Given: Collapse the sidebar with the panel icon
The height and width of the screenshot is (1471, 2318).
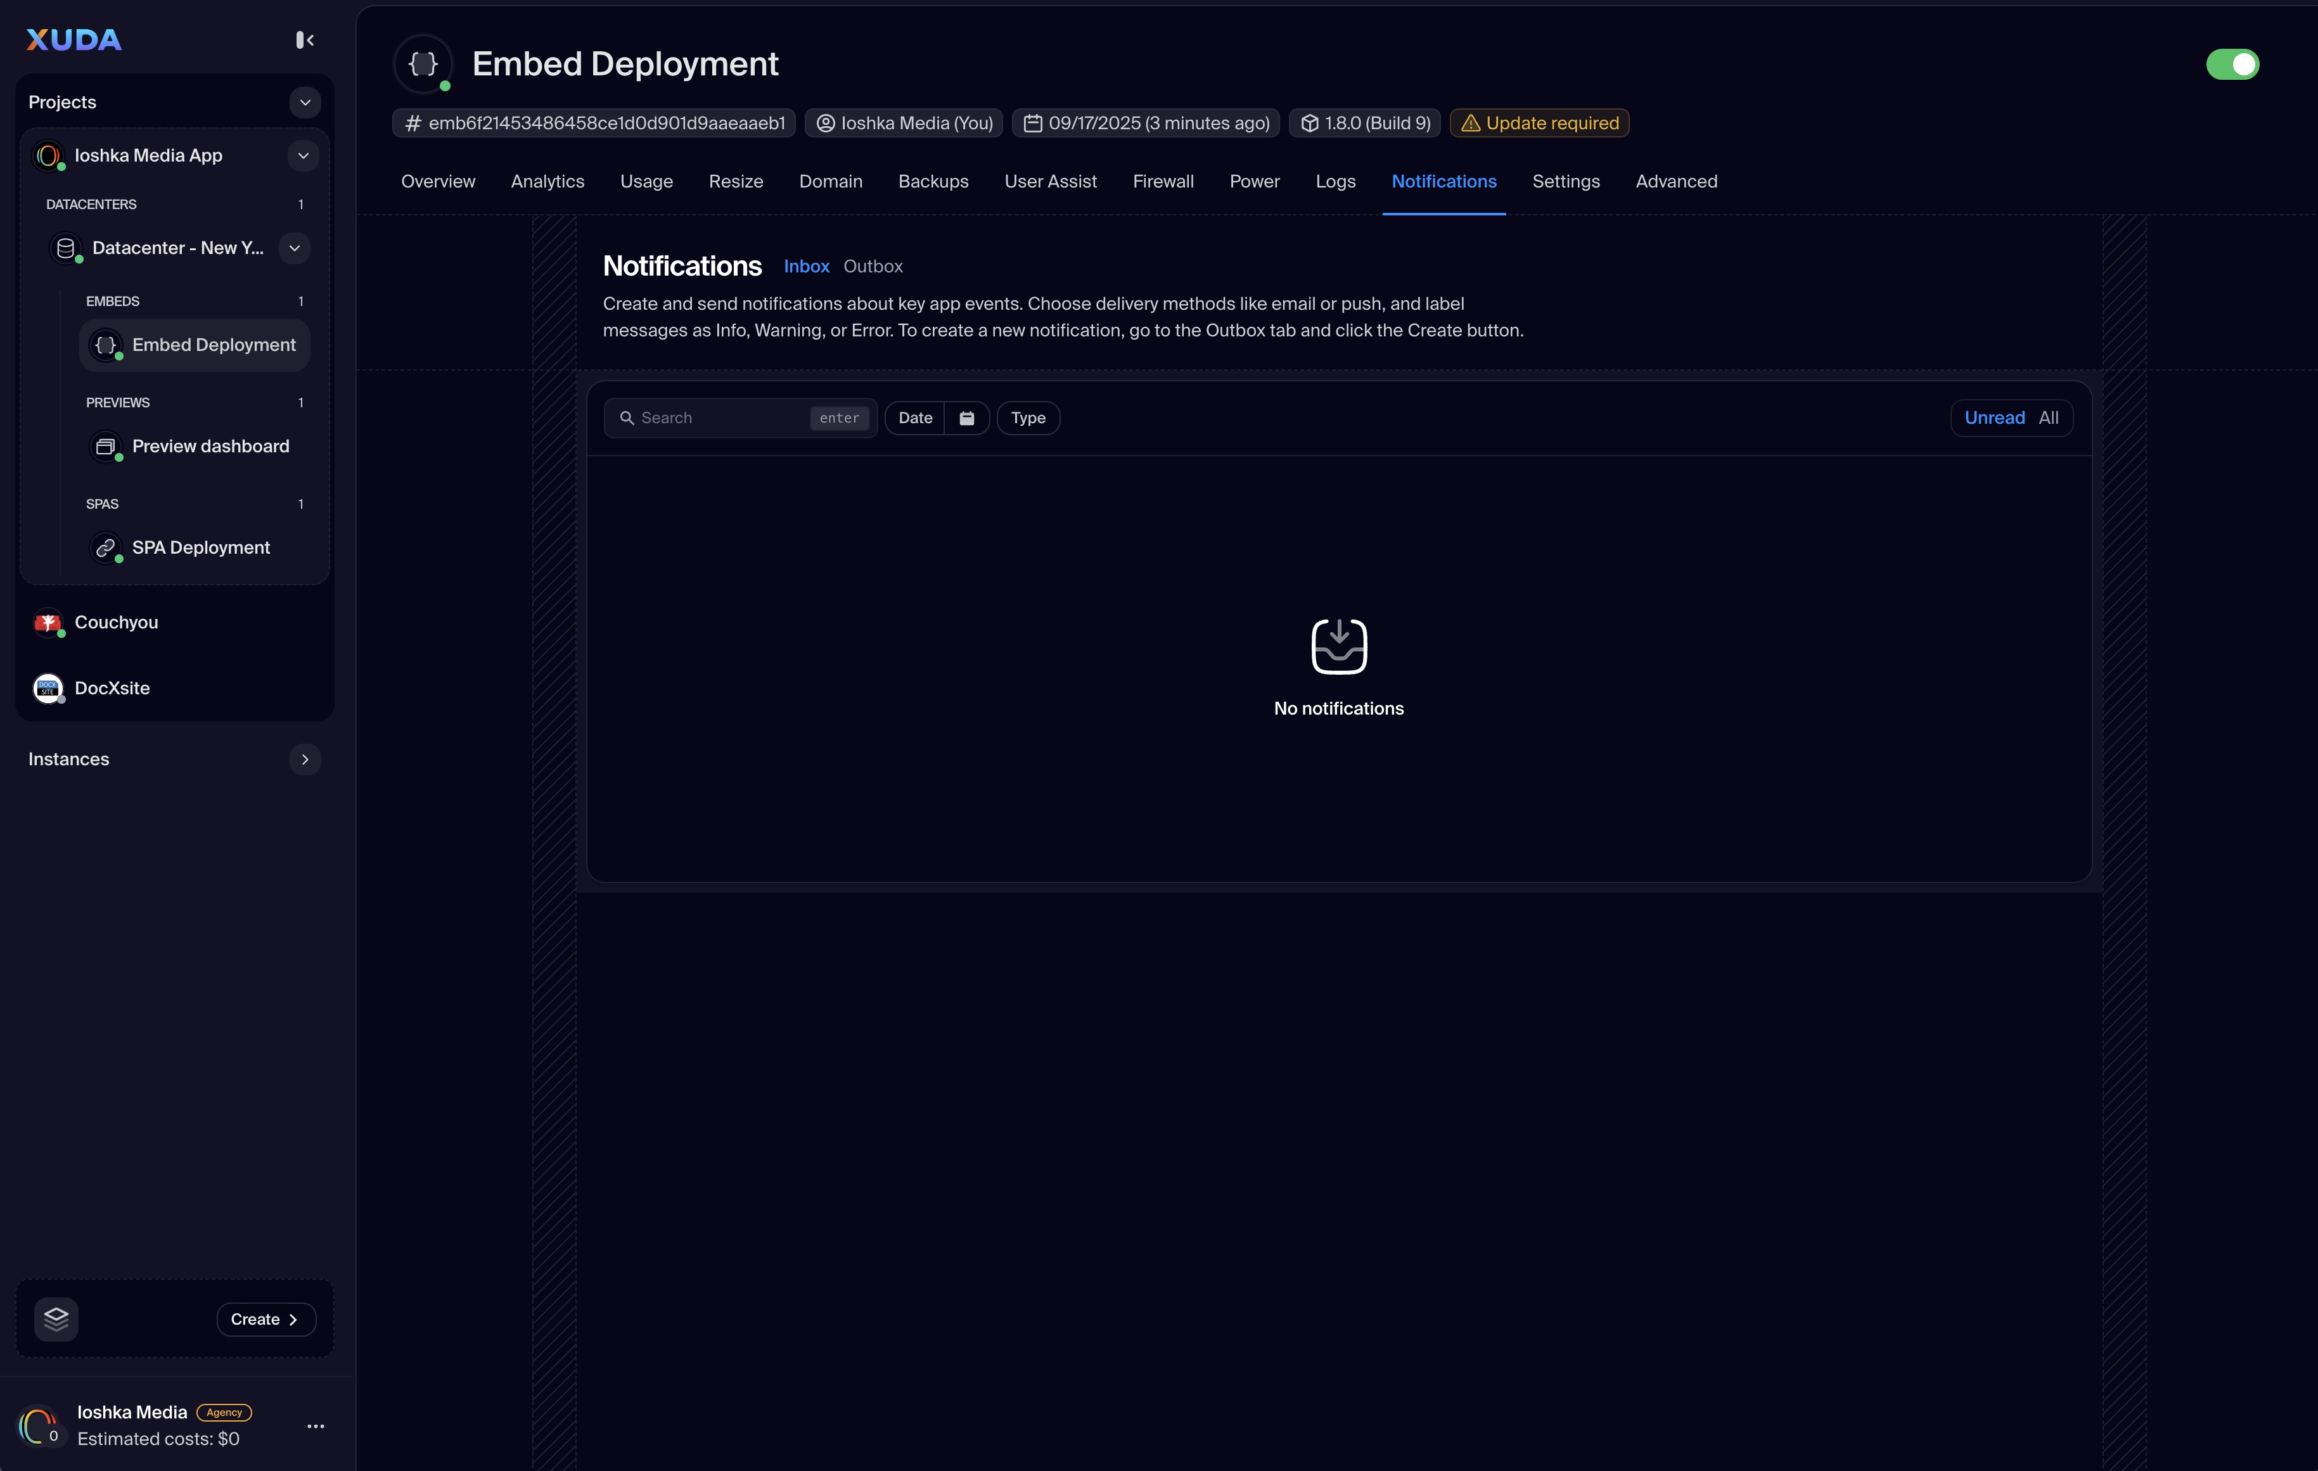Looking at the screenshot, I should [x=304, y=39].
